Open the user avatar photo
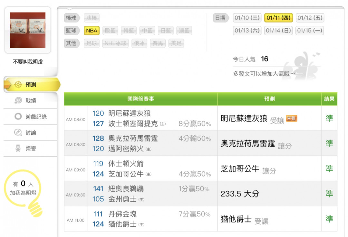The height and width of the screenshot is (237, 348). click(28, 30)
